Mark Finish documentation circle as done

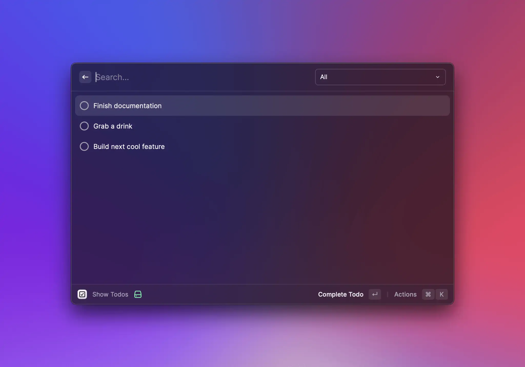pos(84,106)
